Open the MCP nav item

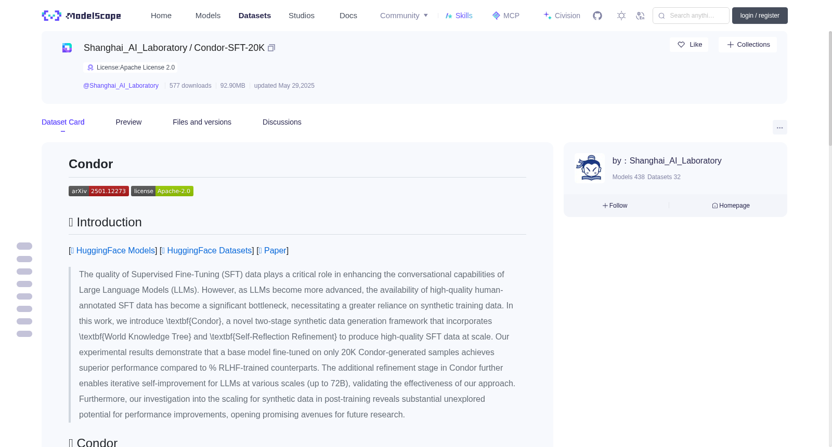pos(506,16)
